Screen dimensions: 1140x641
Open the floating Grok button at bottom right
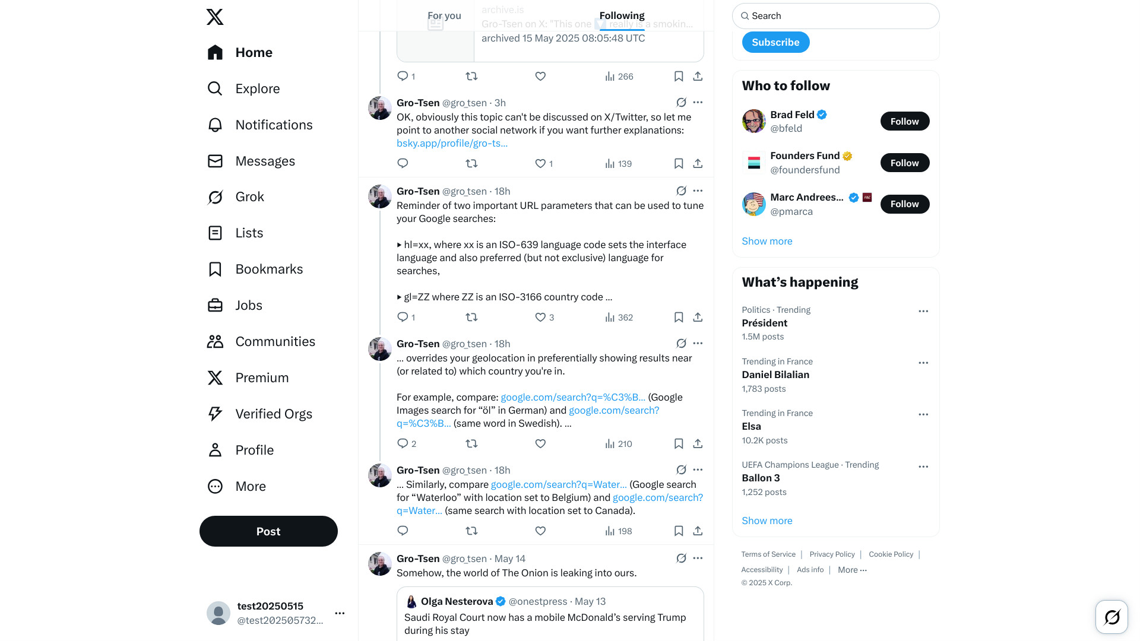[x=1111, y=617]
